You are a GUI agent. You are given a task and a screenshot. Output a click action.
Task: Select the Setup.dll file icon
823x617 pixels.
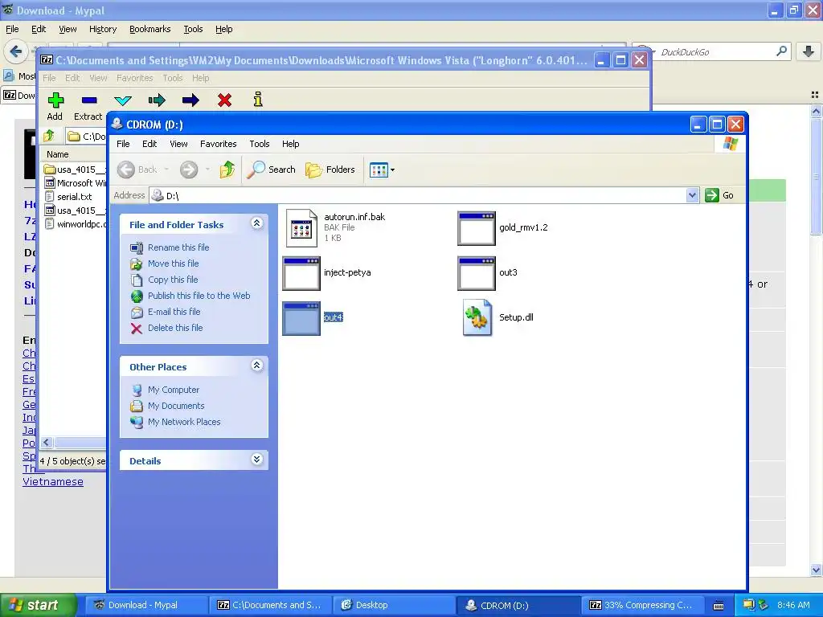(477, 317)
